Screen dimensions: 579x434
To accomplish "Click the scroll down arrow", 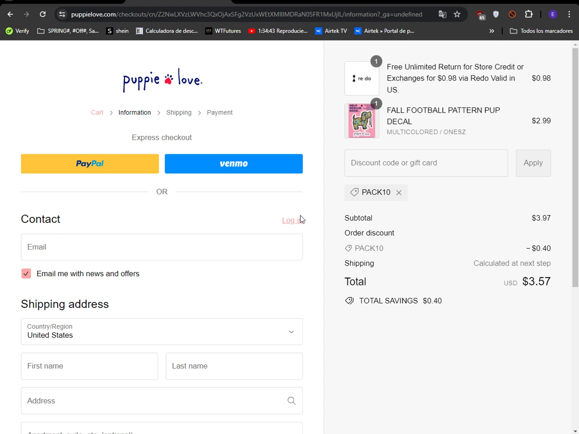I will (x=575, y=431).
